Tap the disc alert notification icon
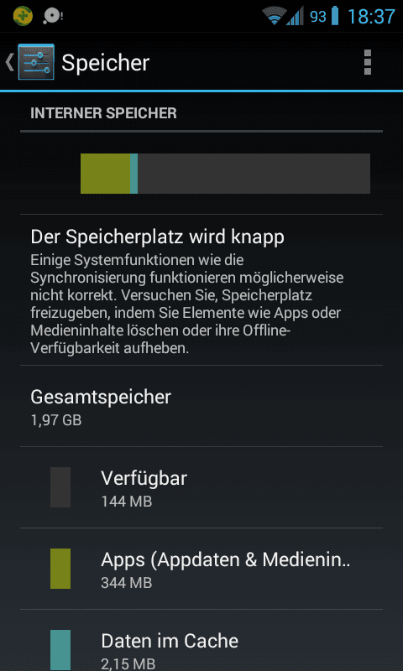 [54, 16]
